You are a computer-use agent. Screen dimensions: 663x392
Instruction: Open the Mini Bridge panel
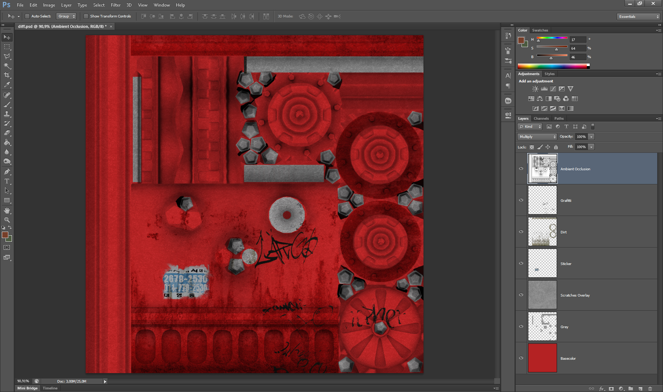tap(28, 388)
